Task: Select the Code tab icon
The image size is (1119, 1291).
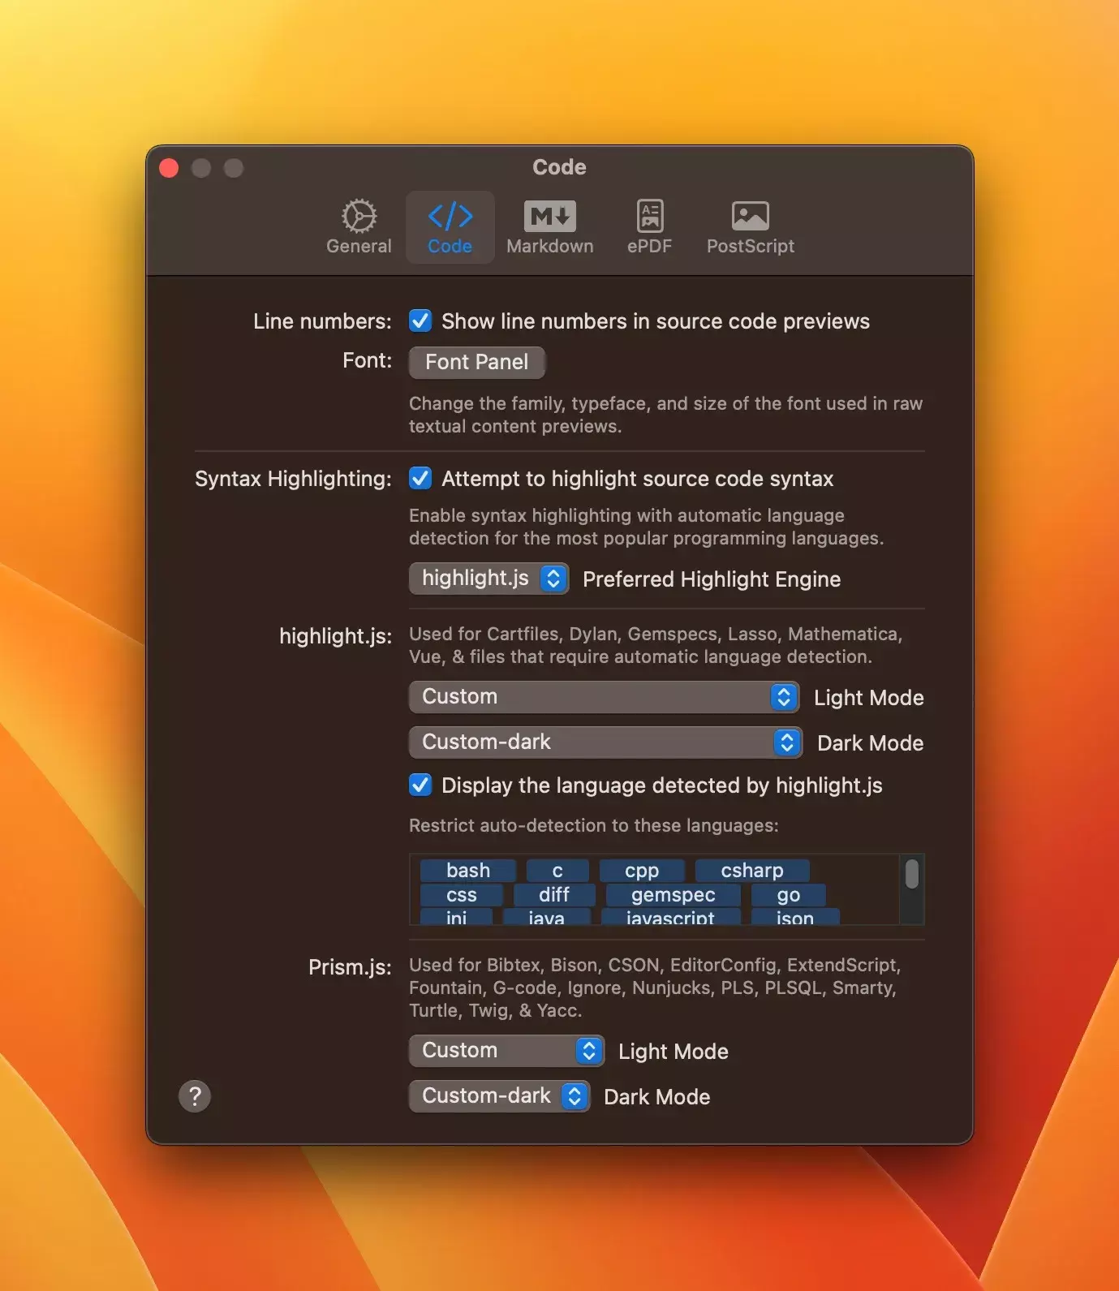Action: (x=450, y=227)
